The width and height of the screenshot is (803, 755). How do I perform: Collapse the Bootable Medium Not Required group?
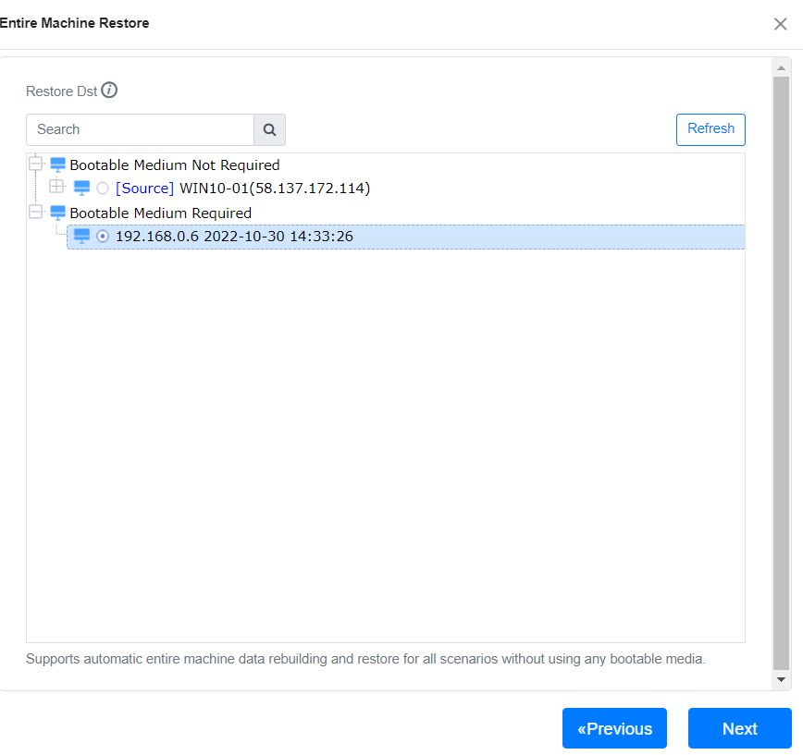pyautogui.click(x=35, y=163)
